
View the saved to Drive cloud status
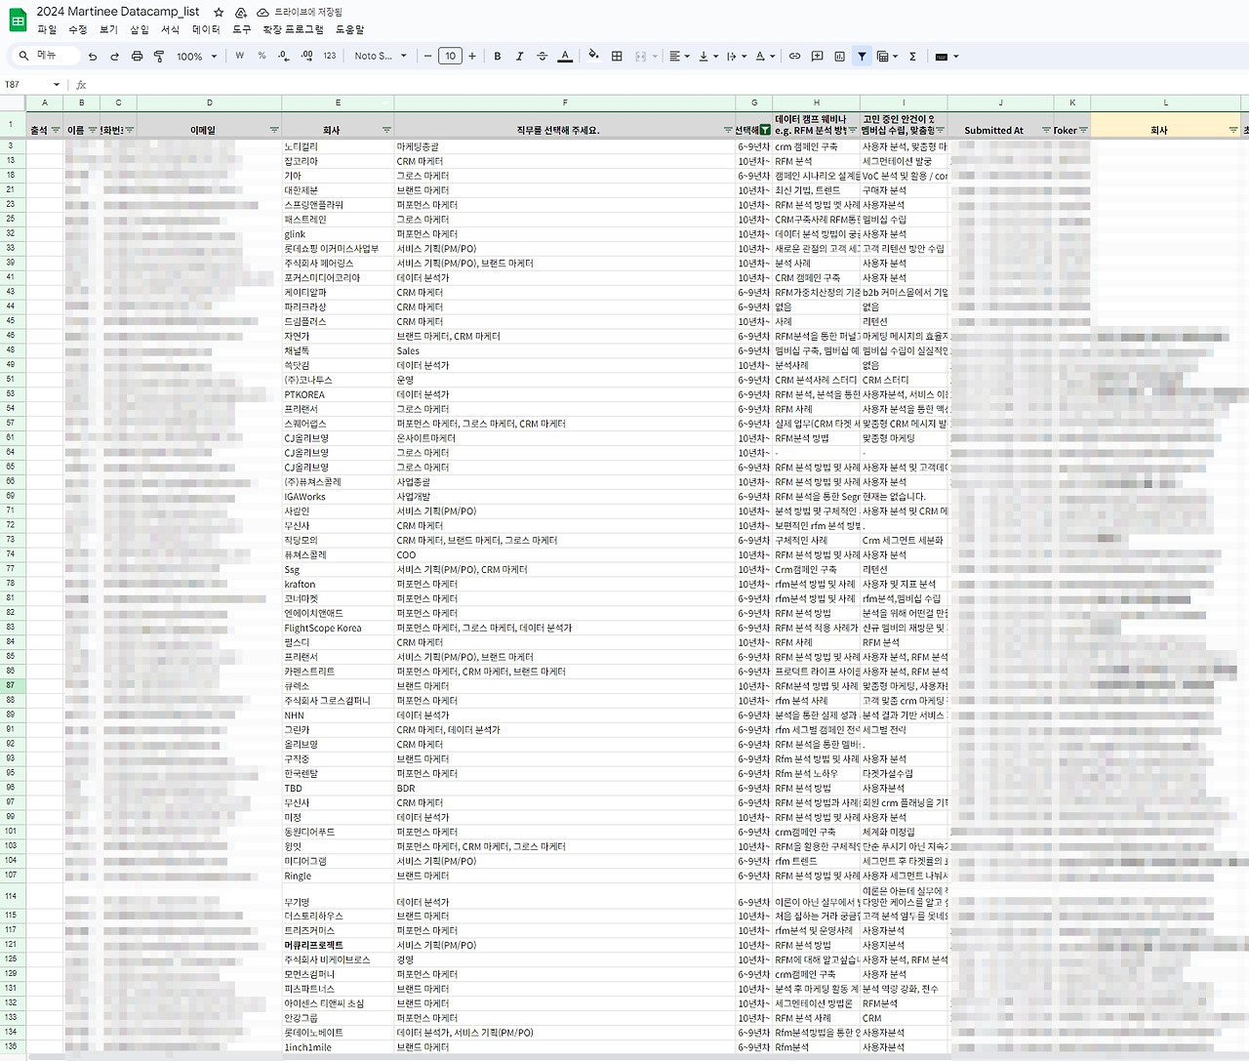coord(300,12)
